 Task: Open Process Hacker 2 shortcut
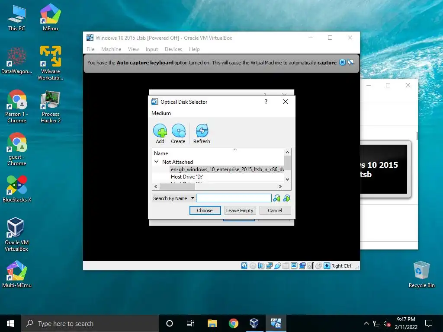[50, 107]
